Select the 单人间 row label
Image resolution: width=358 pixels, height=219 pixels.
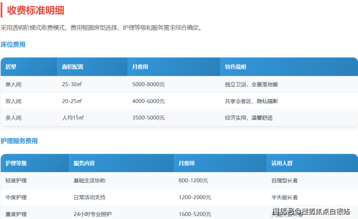pyautogui.click(x=14, y=85)
